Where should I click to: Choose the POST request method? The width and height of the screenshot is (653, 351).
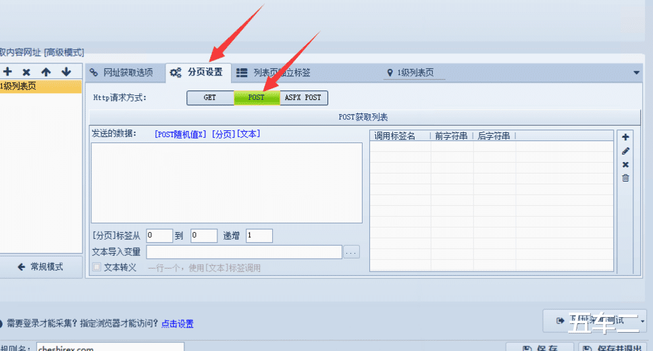pos(257,97)
